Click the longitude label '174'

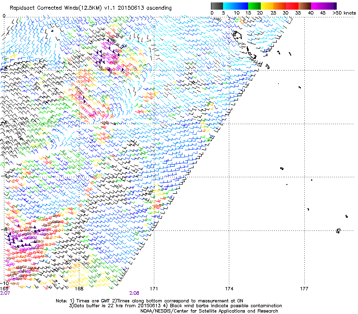pyautogui.click(x=229, y=289)
